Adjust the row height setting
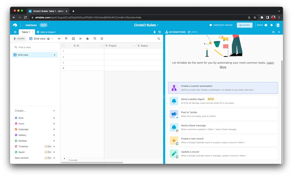 (x=94, y=38)
